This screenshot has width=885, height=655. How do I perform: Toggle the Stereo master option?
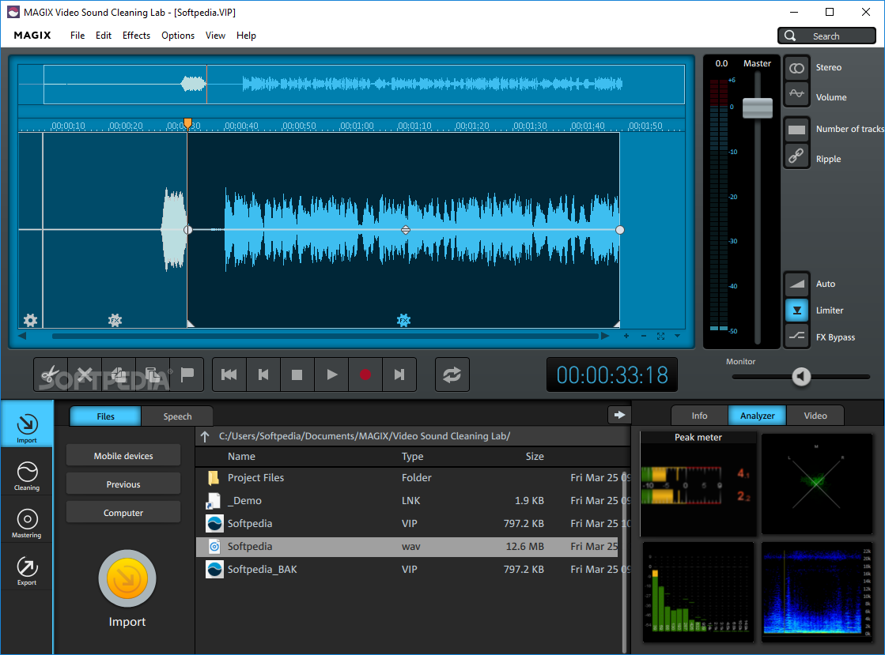[x=796, y=68]
